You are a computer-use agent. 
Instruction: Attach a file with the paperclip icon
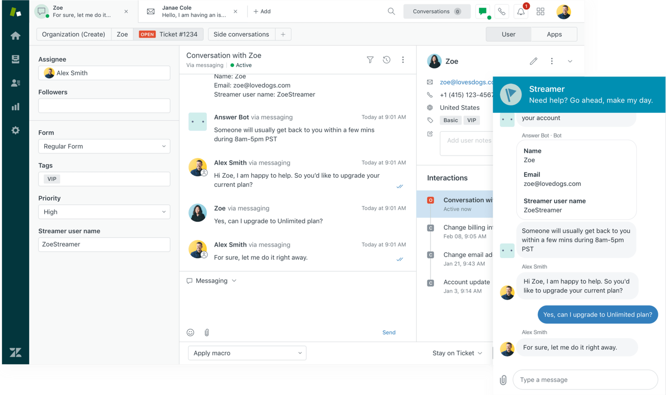(x=206, y=332)
